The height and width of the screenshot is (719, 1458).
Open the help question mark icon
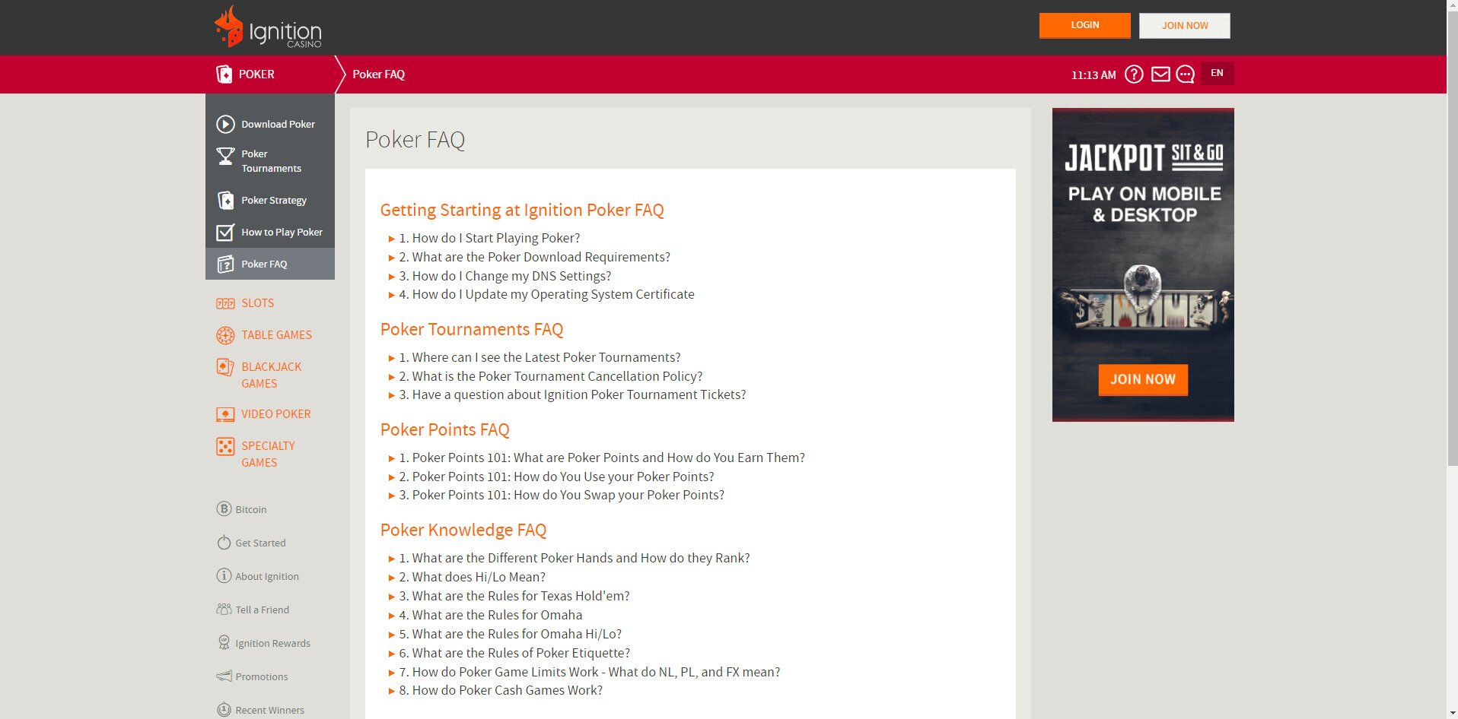1134,74
